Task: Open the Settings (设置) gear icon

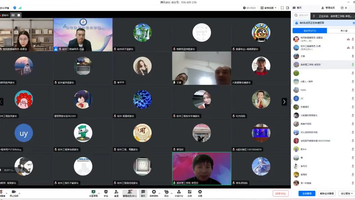Action: [200, 193]
